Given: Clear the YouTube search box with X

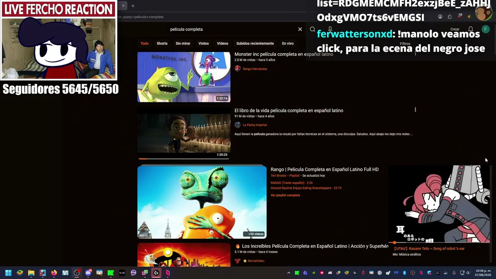Looking at the screenshot, I should pyautogui.click(x=300, y=29).
